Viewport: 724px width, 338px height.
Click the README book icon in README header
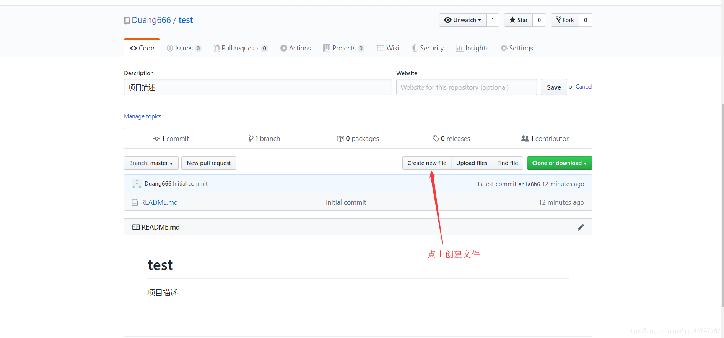point(136,227)
